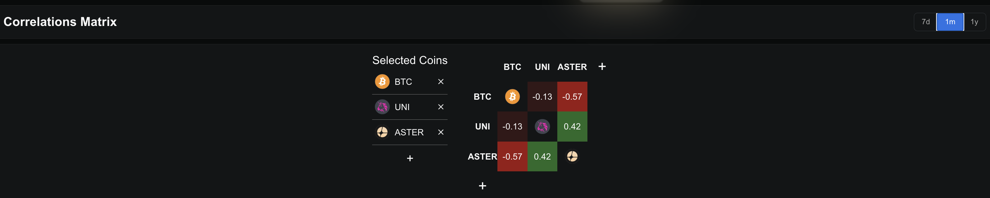Image resolution: width=990 pixels, height=198 pixels.
Task: Click the ASTER logo in Selected Coins list
Action: tap(382, 132)
